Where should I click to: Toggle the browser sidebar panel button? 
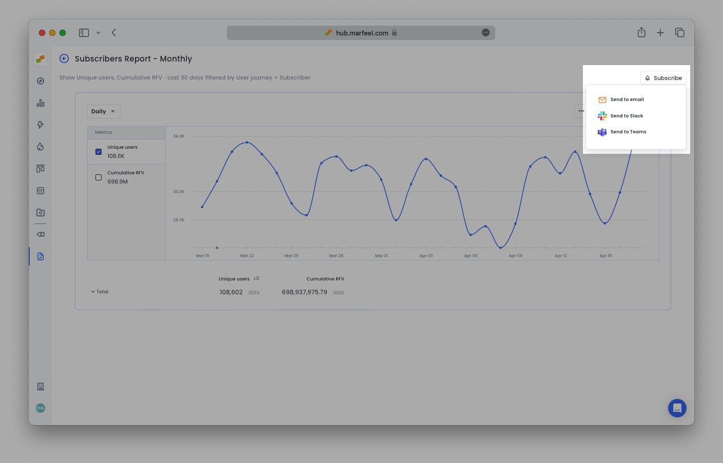(x=83, y=32)
